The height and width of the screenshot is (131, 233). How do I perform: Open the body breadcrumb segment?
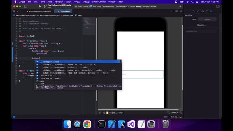78,15
